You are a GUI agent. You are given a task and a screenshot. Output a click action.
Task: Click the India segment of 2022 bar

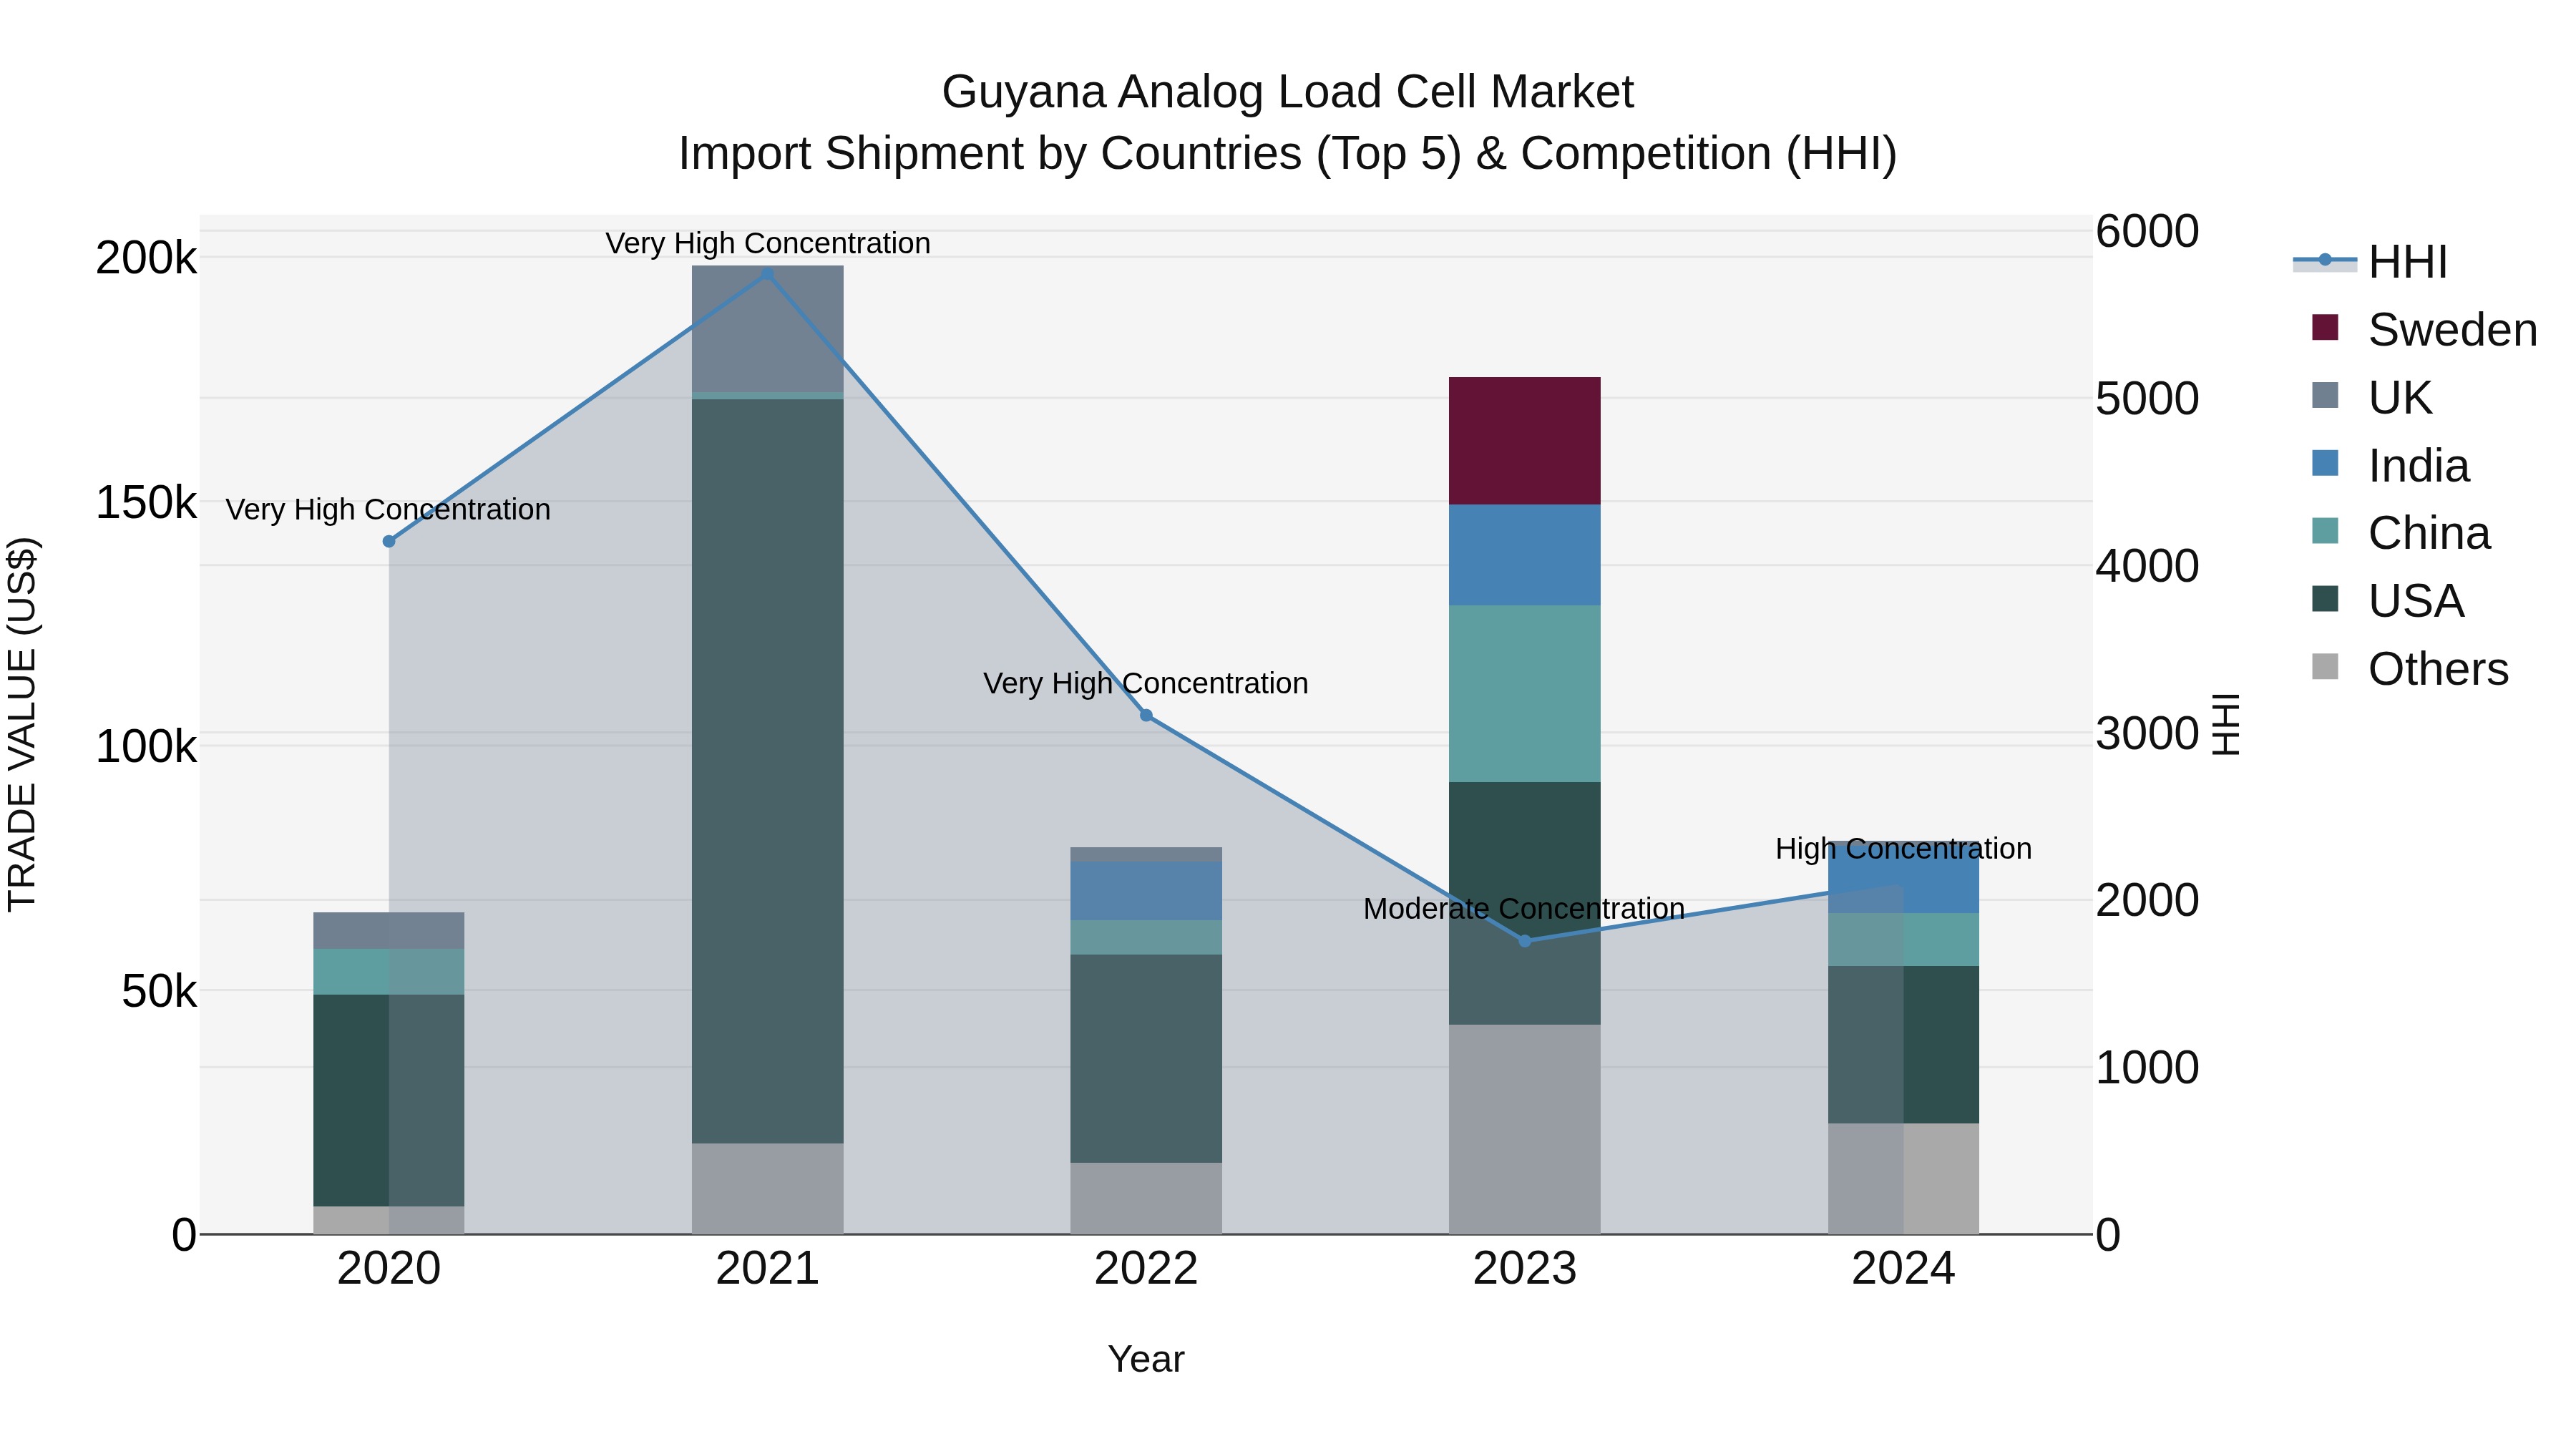1146,890
